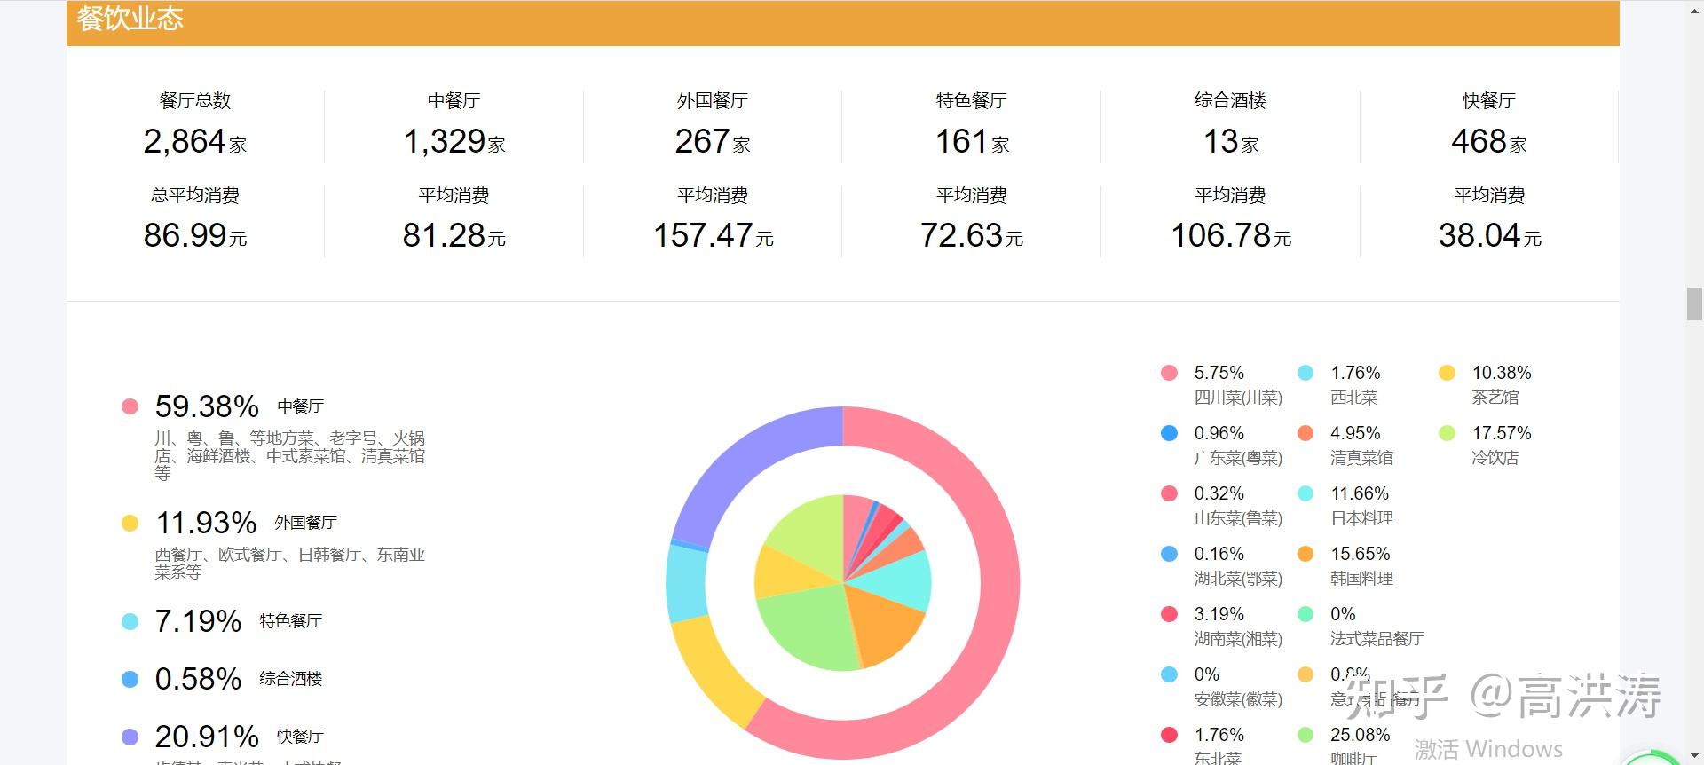The width and height of the screenshot is (1704, 765).
Task: Click the 17.57% value above 冷饮店
Action: pos(1502,433)
